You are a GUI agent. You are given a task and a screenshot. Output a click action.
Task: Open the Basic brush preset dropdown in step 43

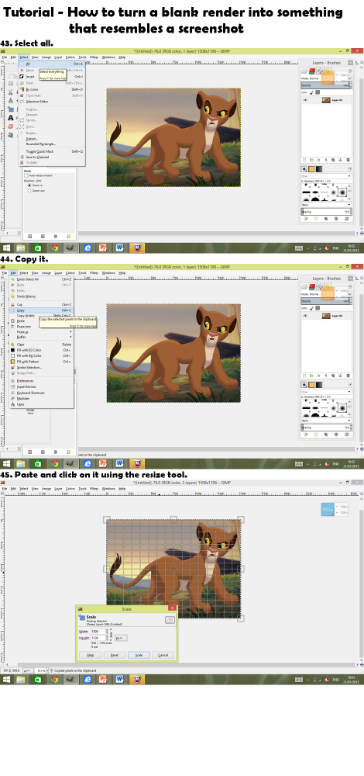pyautogui.click(x=327, y=204)
